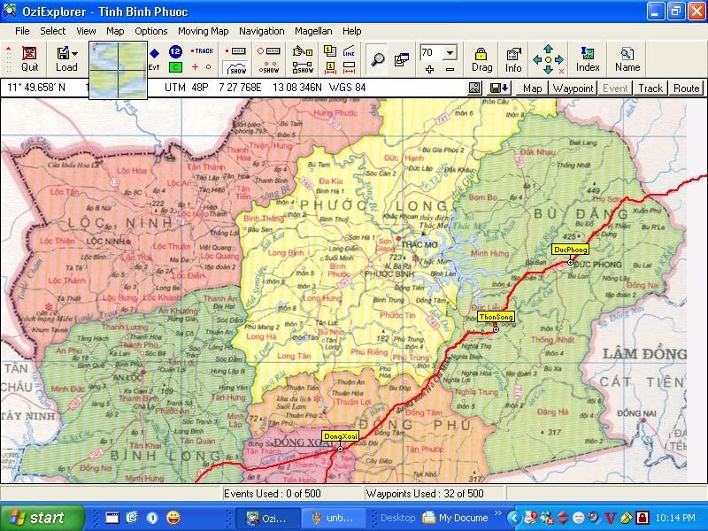The height and width of the screenshot is (531, 708).
Task: Click the red plus track point icon
Action: (x=195, y=67)
